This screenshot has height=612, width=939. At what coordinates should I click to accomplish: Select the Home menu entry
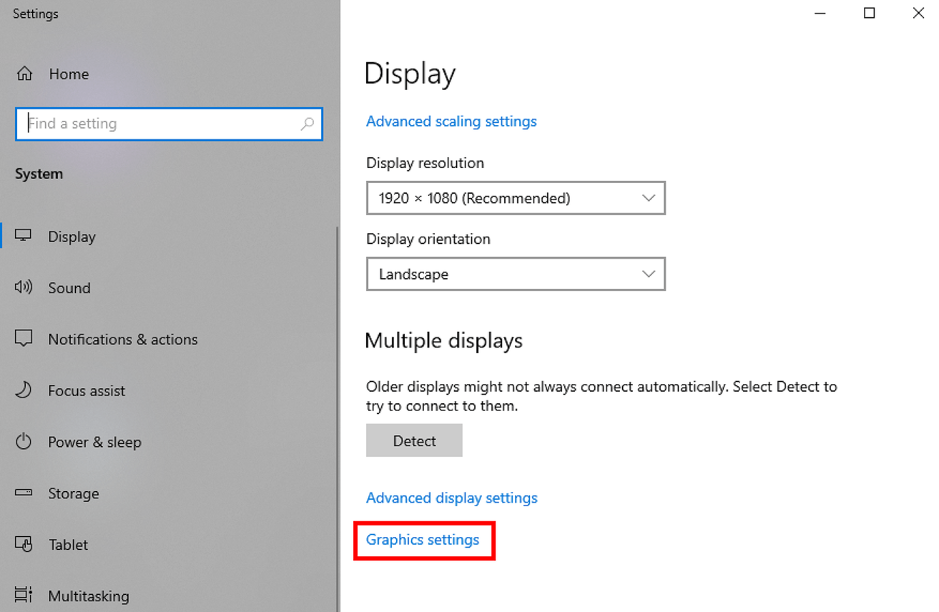(x=68, y=73)
